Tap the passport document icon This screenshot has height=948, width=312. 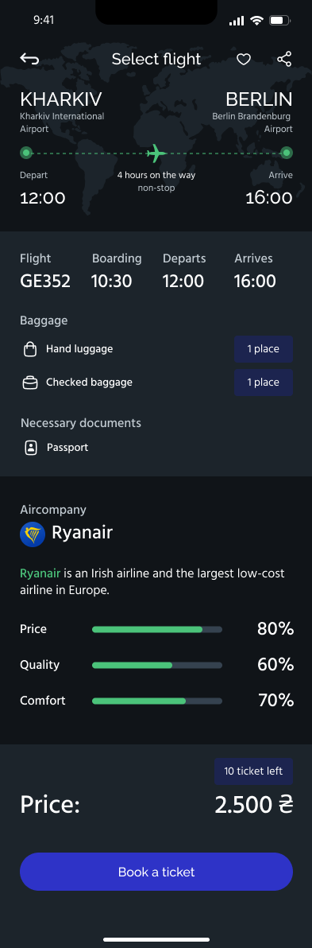(31, 448)
